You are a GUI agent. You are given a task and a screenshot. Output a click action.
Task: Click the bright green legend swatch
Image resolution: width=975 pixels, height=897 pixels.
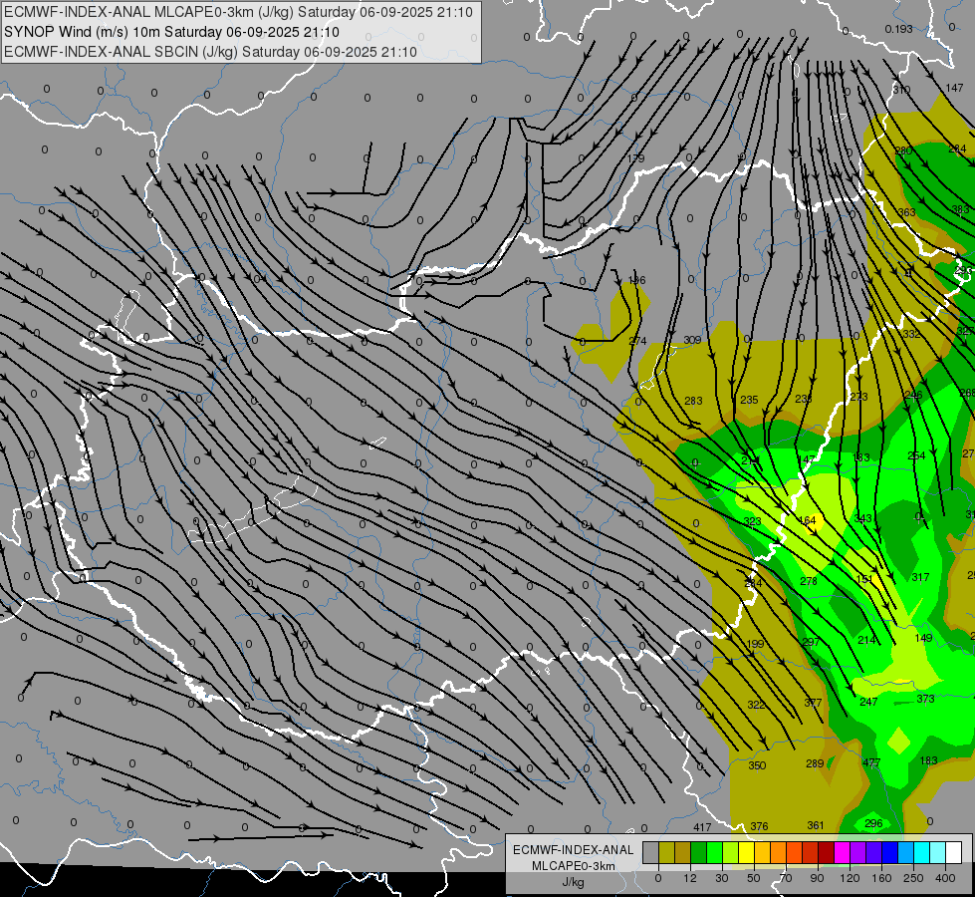(x=714, y=853)
